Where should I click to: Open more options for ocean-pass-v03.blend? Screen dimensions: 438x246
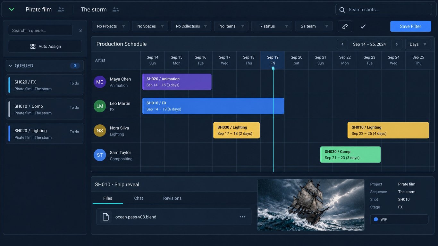coord(242,217)
